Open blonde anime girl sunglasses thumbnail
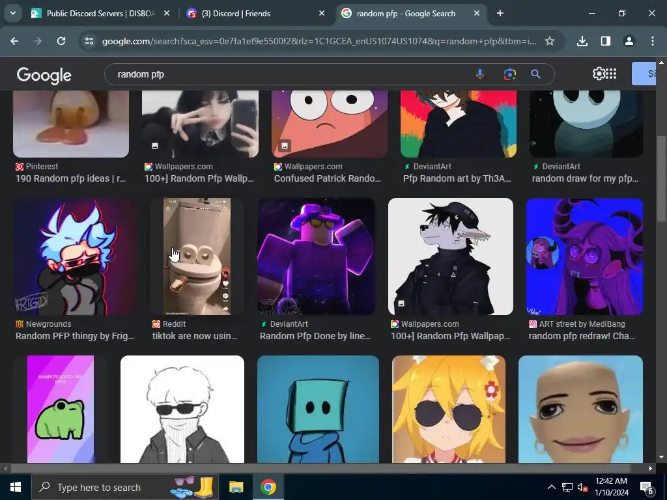The image size is (667, 500). [449, 409]
